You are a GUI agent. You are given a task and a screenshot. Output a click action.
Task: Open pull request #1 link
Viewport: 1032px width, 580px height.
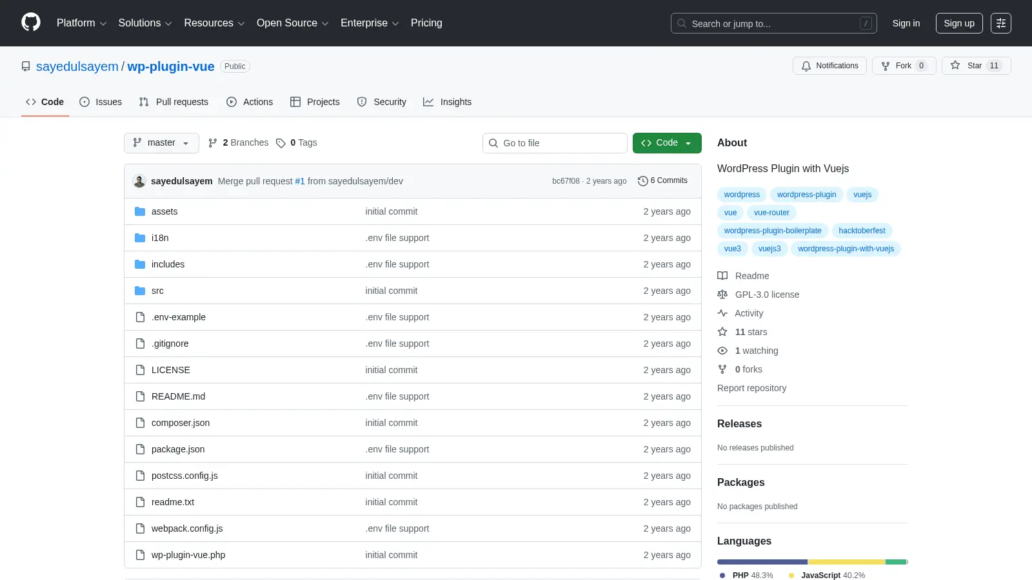point(300,181)
